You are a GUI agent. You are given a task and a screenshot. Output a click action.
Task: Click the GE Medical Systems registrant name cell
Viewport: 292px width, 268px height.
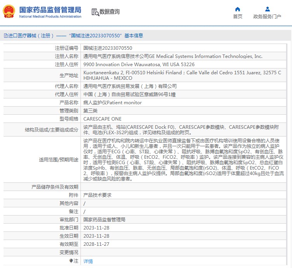173,56
